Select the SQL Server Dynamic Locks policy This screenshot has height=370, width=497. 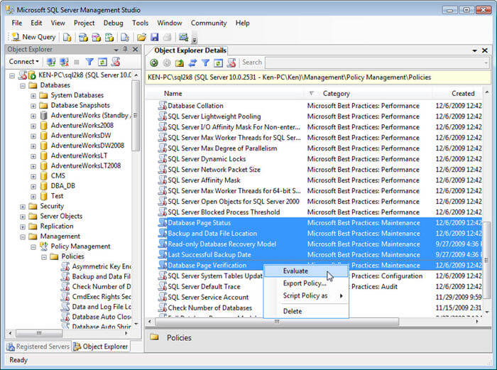click(207, 159)
